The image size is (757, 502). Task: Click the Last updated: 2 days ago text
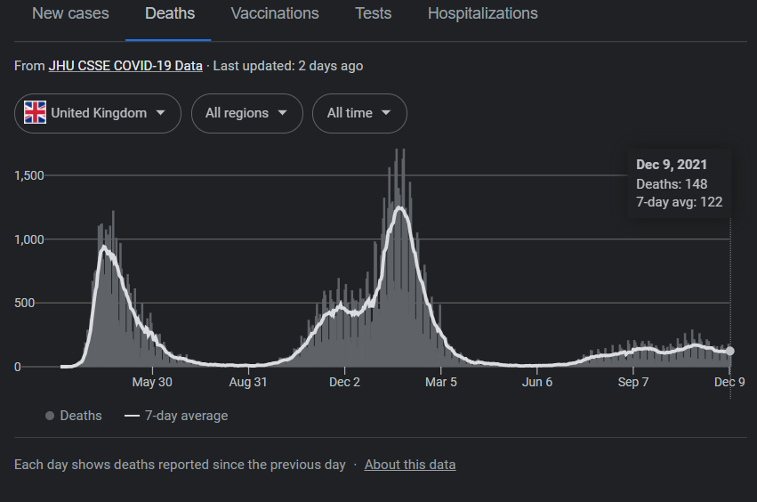288,66
